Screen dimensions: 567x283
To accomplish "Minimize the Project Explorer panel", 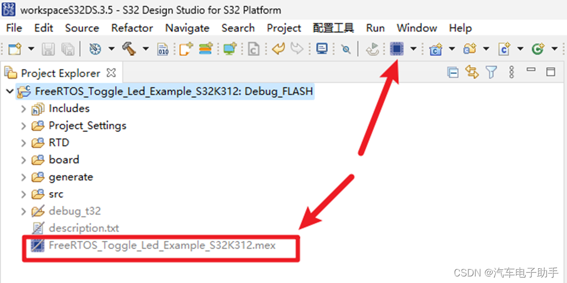I will tap(531, 69).
